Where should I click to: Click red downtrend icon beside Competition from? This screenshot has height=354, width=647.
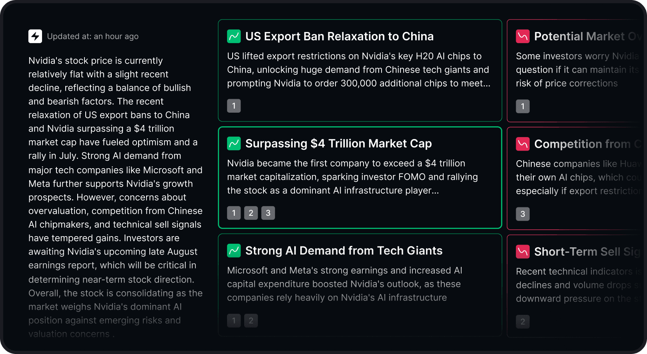click(x=522, y=144)
